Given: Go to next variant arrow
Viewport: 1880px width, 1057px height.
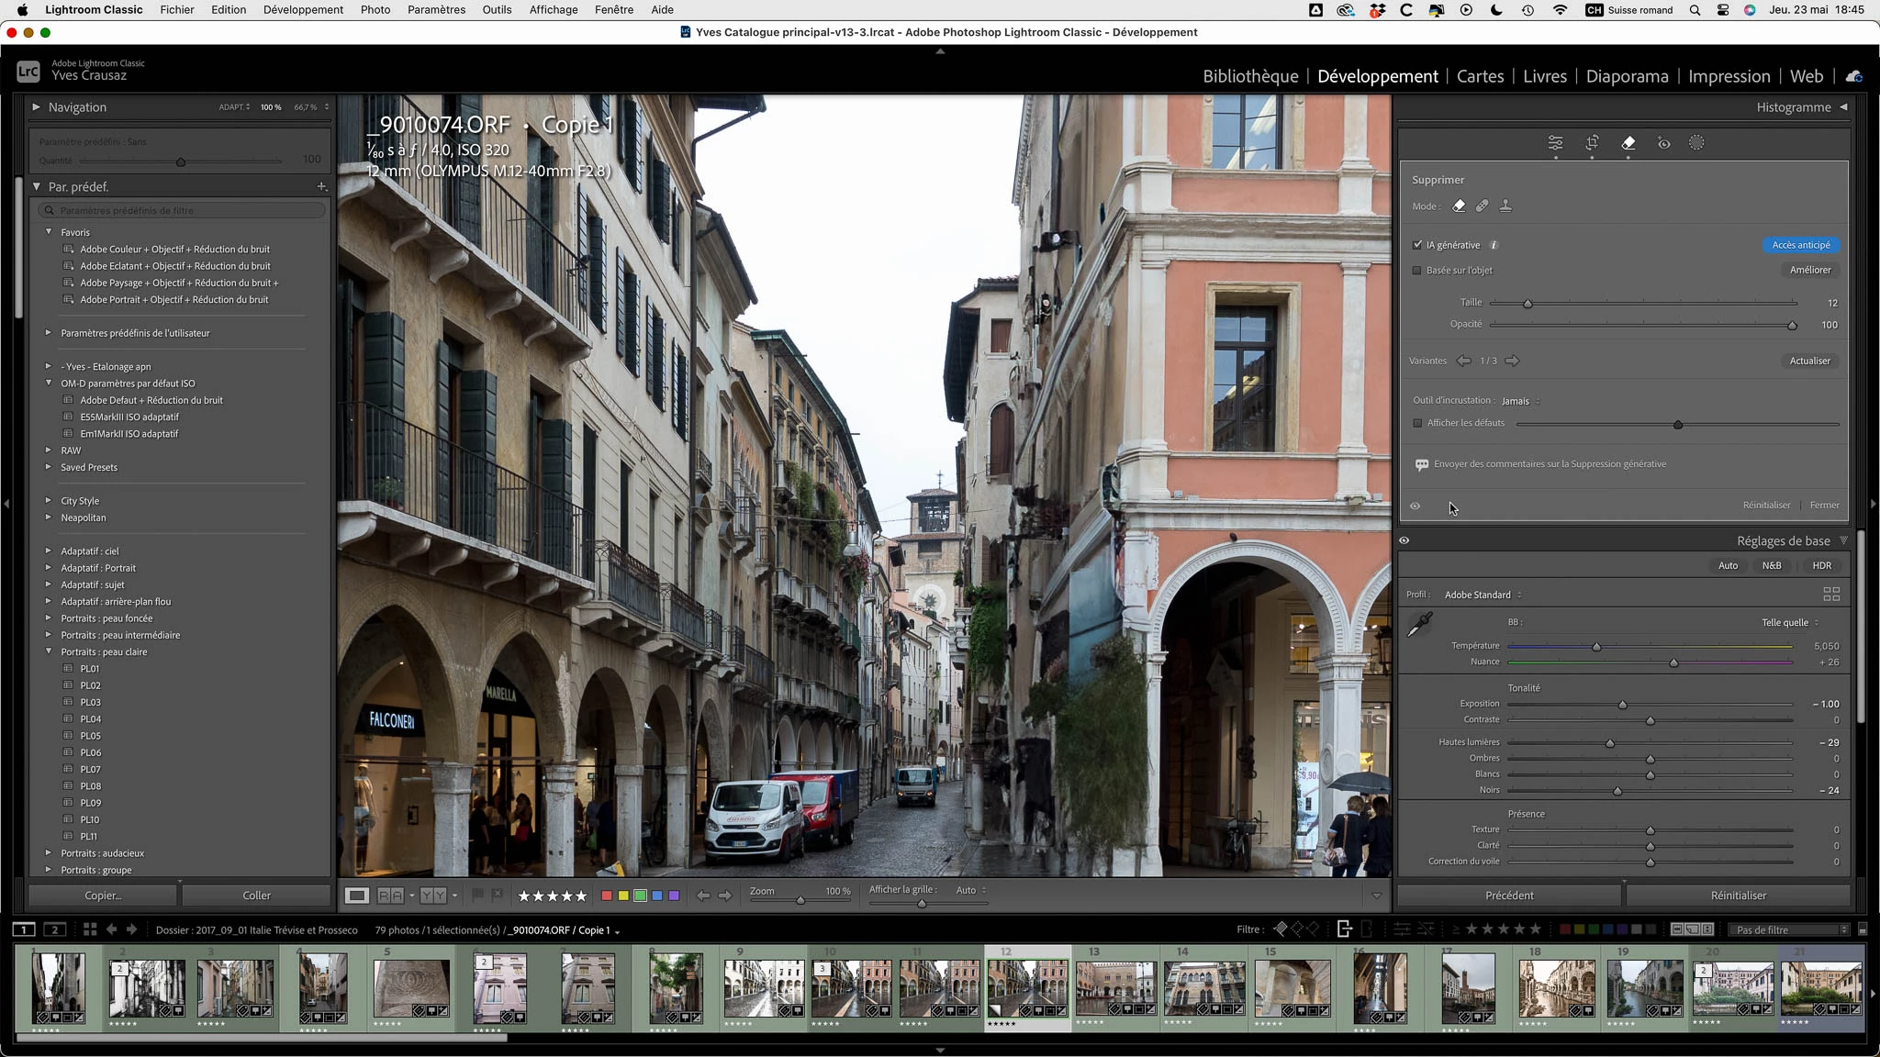Looking at the screenshot, I should click(1512, 362).
